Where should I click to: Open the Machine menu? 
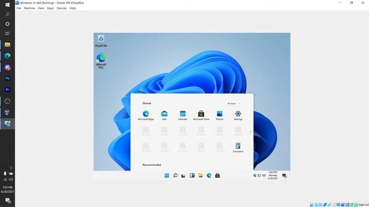29,8
